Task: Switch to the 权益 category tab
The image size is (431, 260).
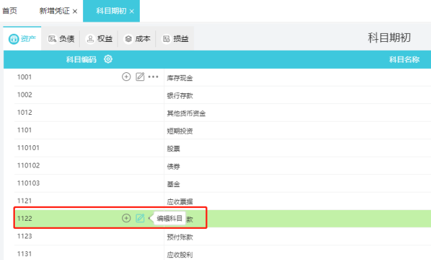Action: click(x=99, y=38)
